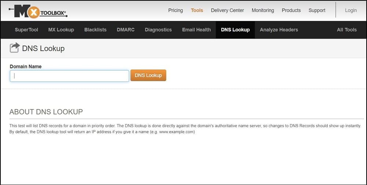Switch to the SuperTool tab
This screenshot has height=185, width=367.
coord(26,30)
